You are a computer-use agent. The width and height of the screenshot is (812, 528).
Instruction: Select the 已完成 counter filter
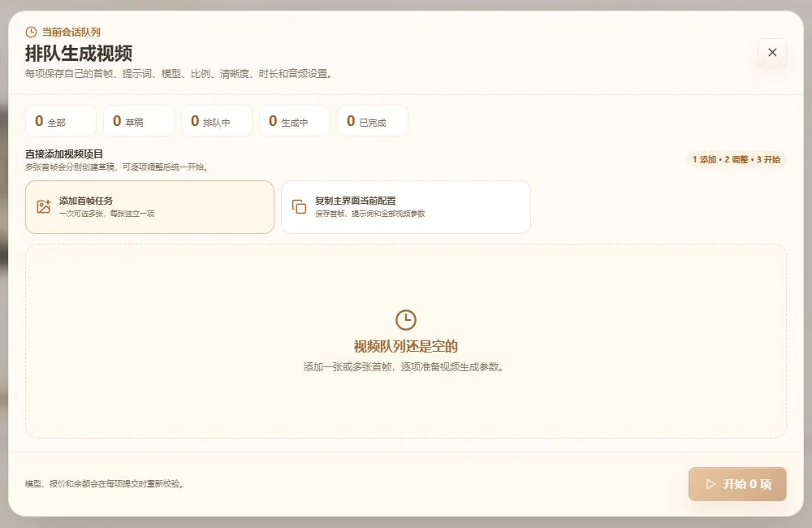(x=373, y=121)
